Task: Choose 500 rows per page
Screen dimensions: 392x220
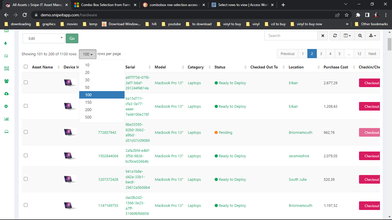Action: pyautogui.click(x=102, y=117)
